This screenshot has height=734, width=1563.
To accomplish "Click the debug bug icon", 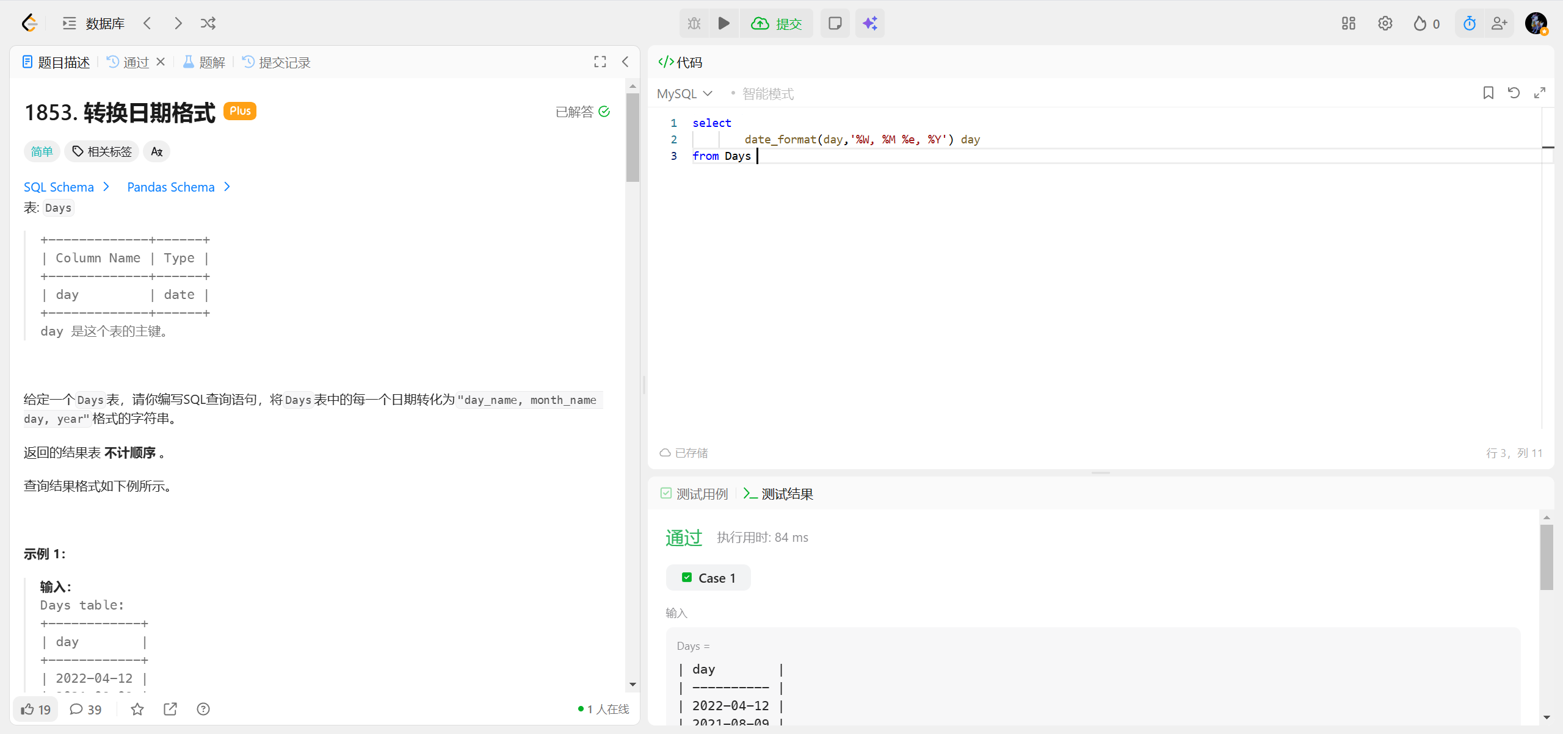I will pyautogui.click(x=694, y=23).
